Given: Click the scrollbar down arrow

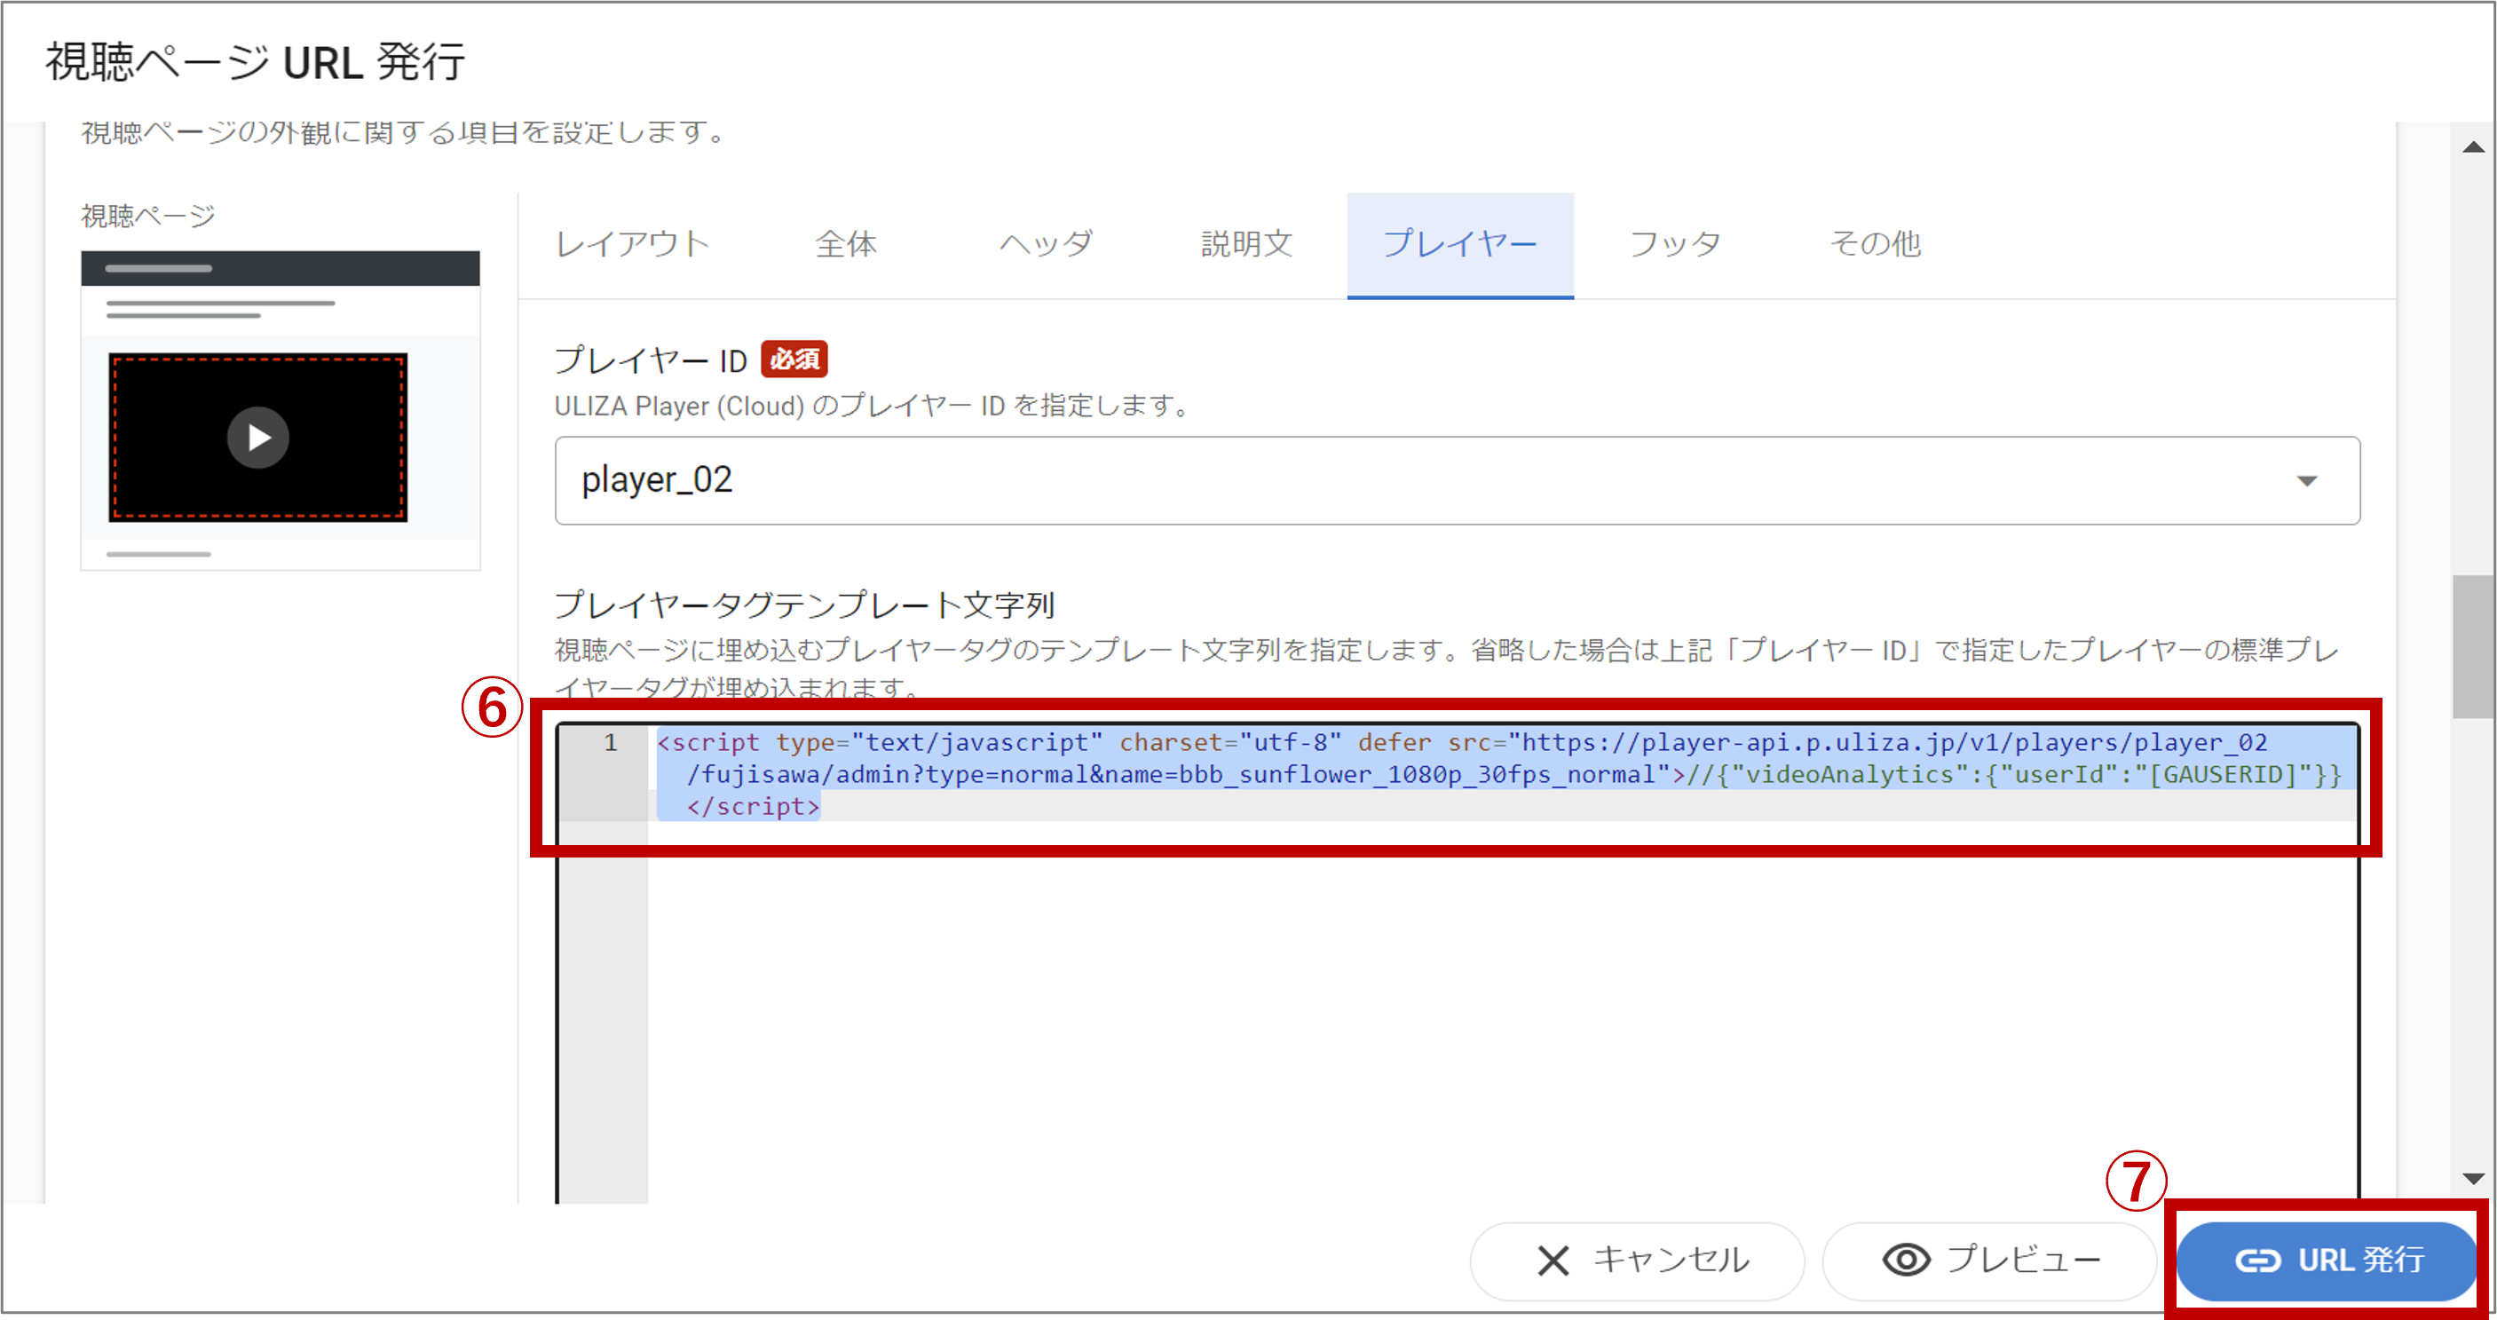Looking at the screenshot, I should tap(2474, 1179).
